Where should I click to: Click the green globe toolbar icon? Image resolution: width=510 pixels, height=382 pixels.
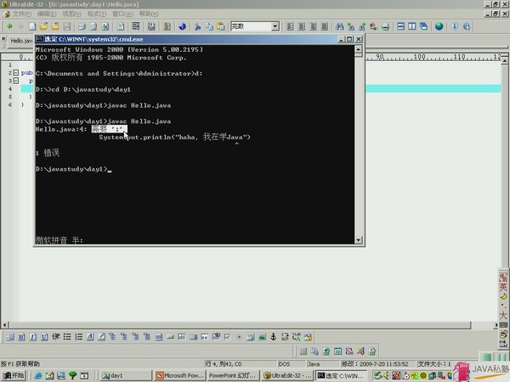click(439, 26)
